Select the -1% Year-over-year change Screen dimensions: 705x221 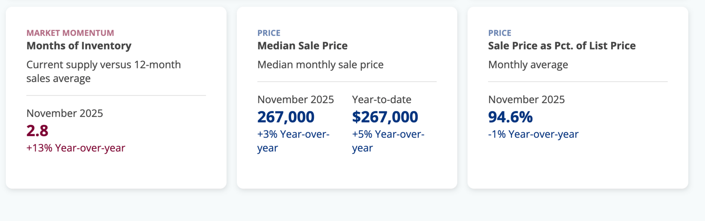[x=533, y=134]
